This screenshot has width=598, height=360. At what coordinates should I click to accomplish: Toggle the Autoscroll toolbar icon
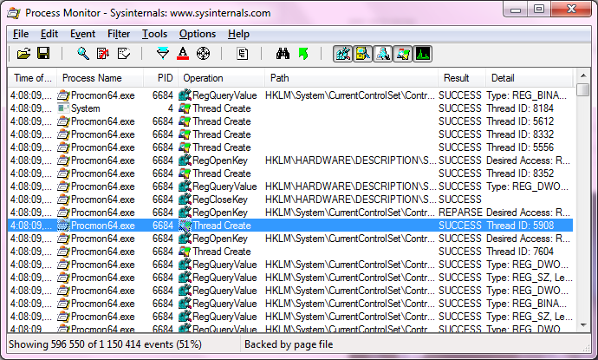103,54
